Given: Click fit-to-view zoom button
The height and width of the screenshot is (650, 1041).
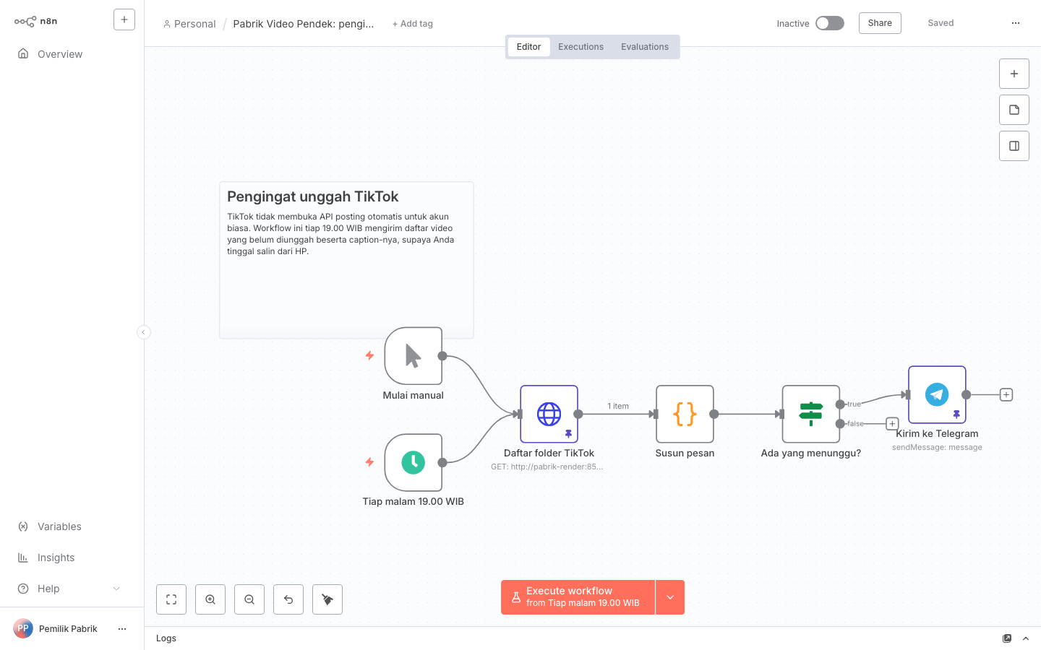Looking at the screenshot, I should tap(171, 599).
